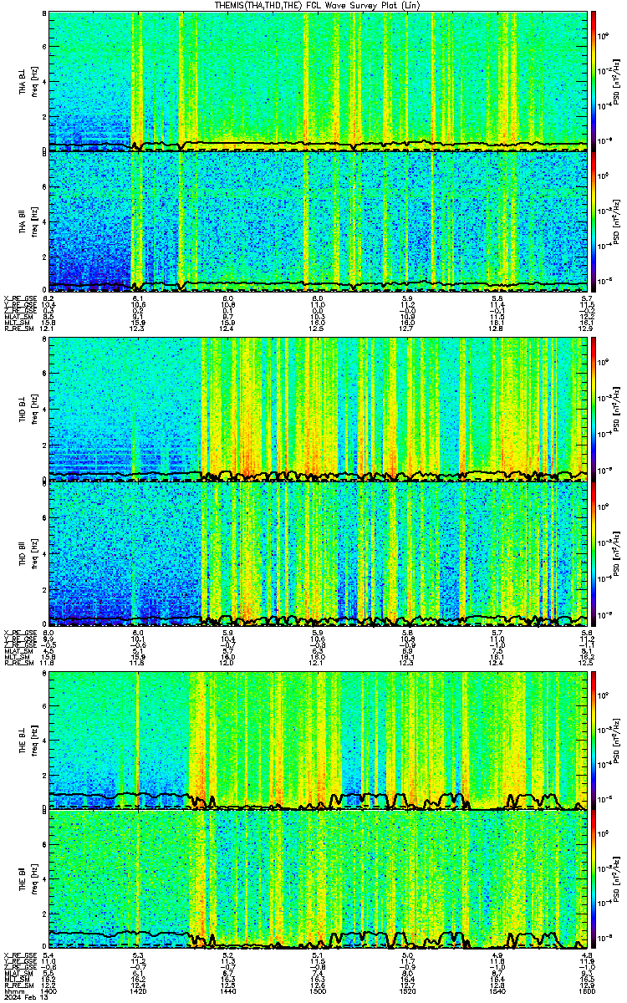Click the color bar beside THA B-perpendicular spectrogram
The height and width of the screenshot is (1003, 627).
click(x=594, y=80)
